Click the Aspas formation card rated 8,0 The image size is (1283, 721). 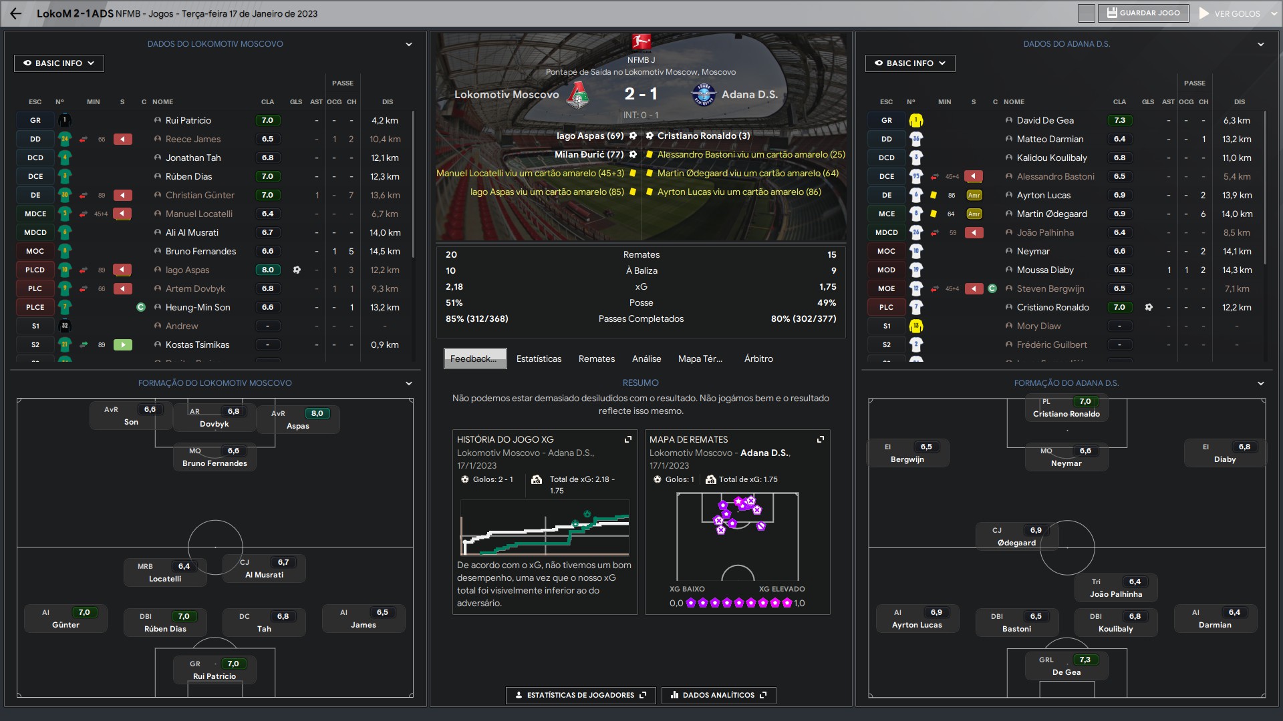point(298,420)
